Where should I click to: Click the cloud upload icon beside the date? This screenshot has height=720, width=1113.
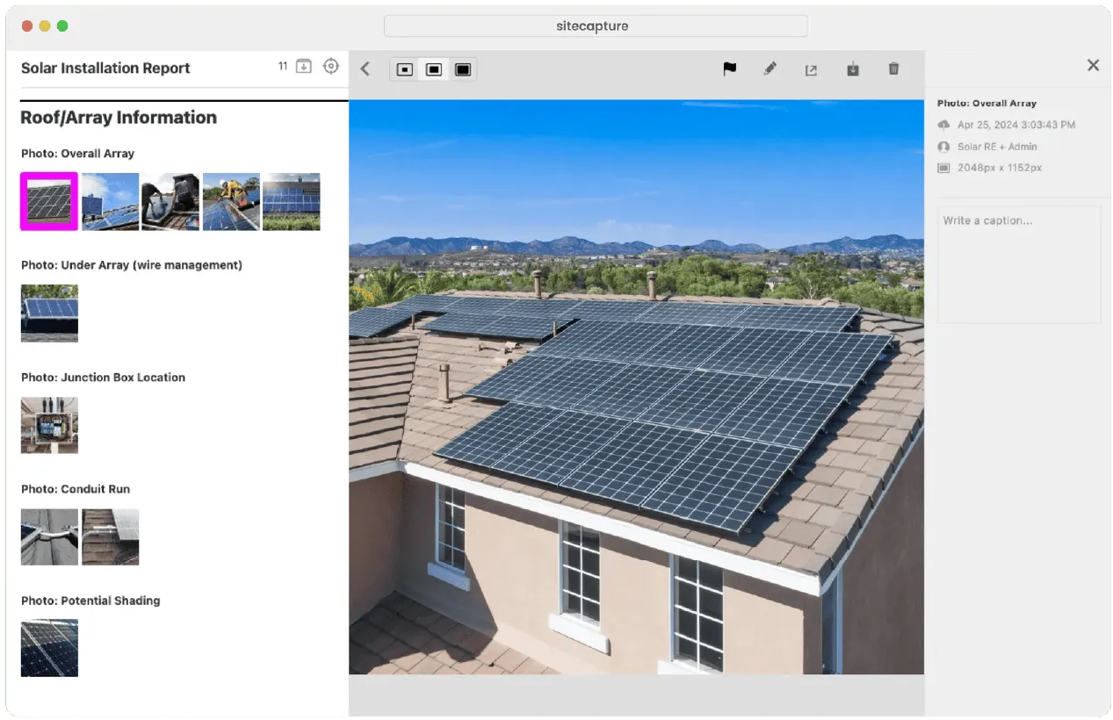943,125
